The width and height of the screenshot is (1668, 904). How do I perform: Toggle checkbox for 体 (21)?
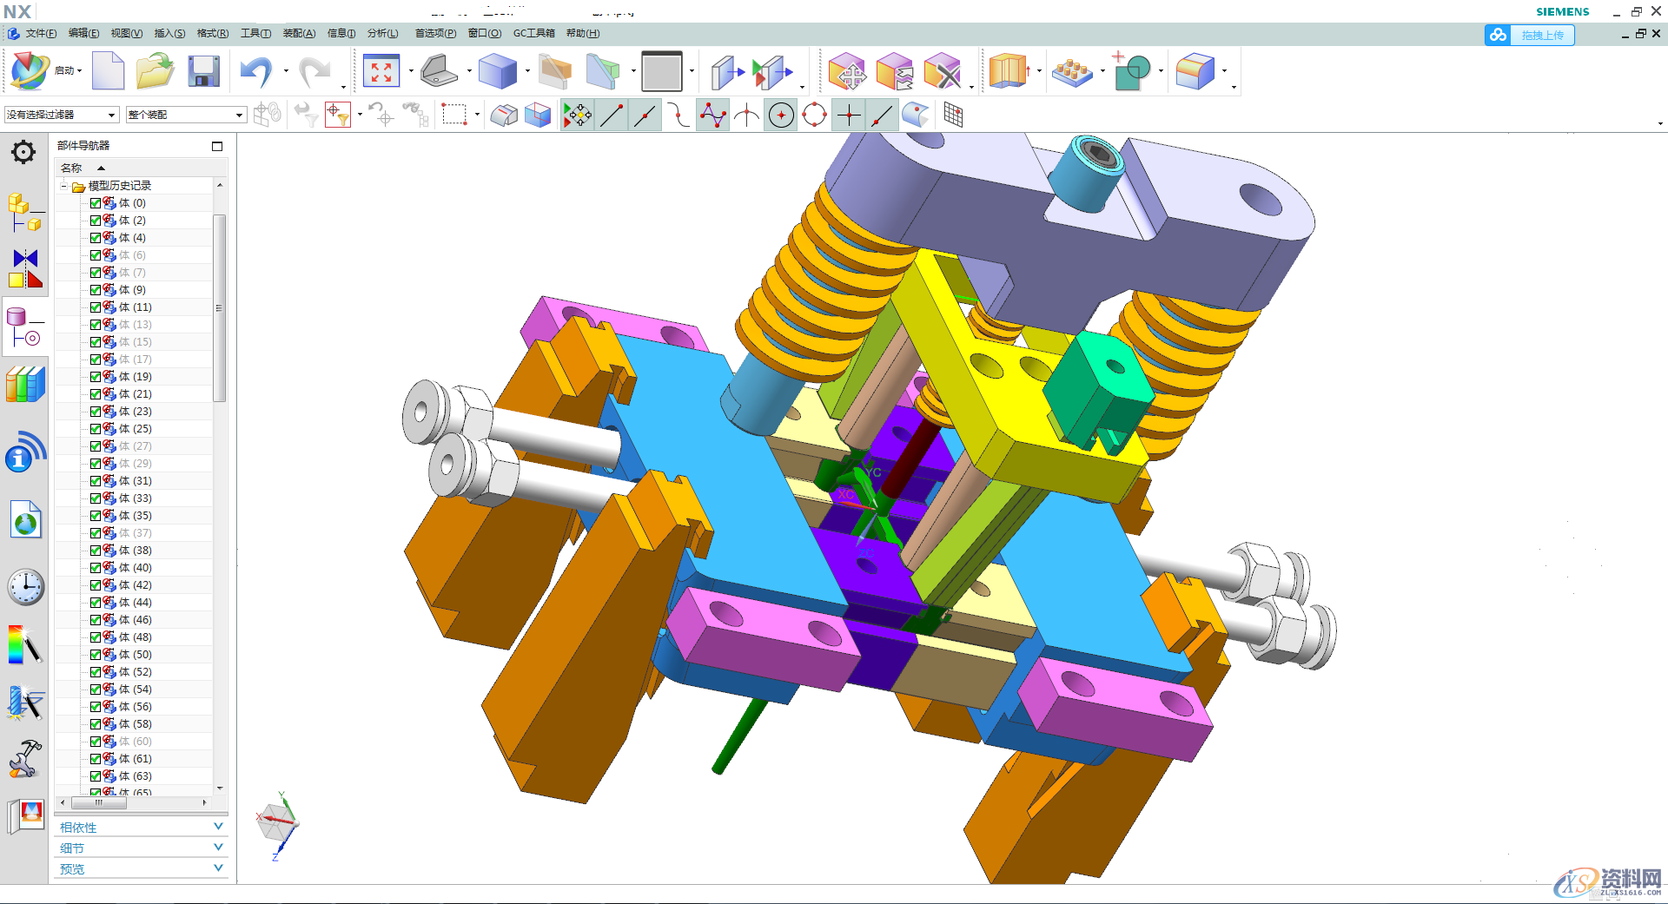(96, 394)
